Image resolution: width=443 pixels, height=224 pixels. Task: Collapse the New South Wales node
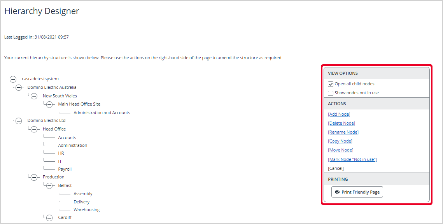click(x=34, y=96)
